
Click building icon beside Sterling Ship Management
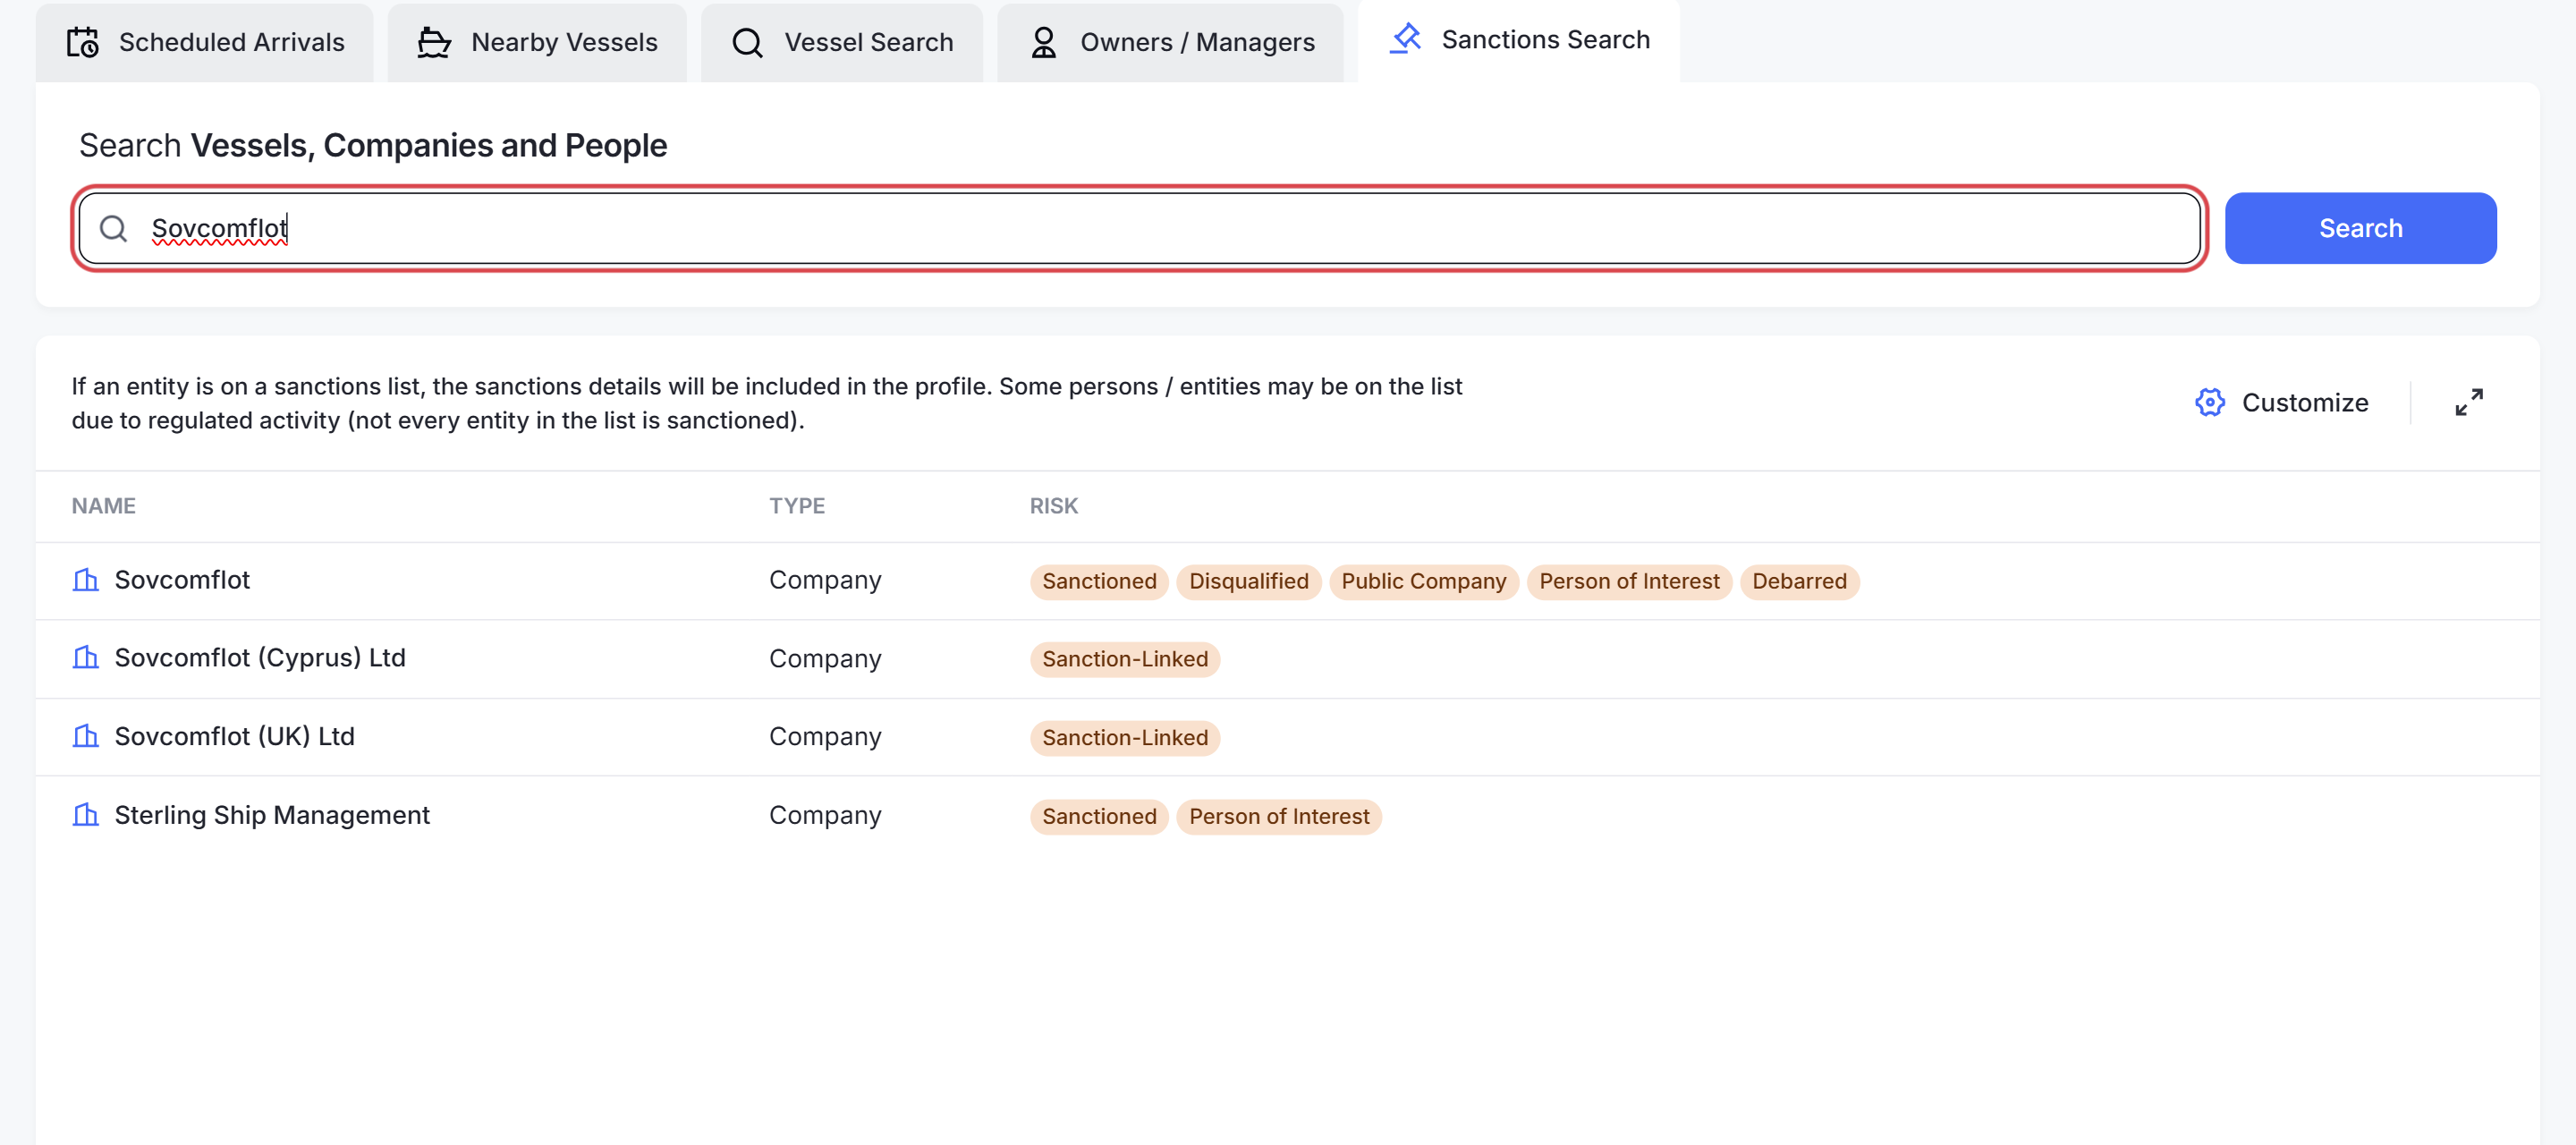pos(86,815)
